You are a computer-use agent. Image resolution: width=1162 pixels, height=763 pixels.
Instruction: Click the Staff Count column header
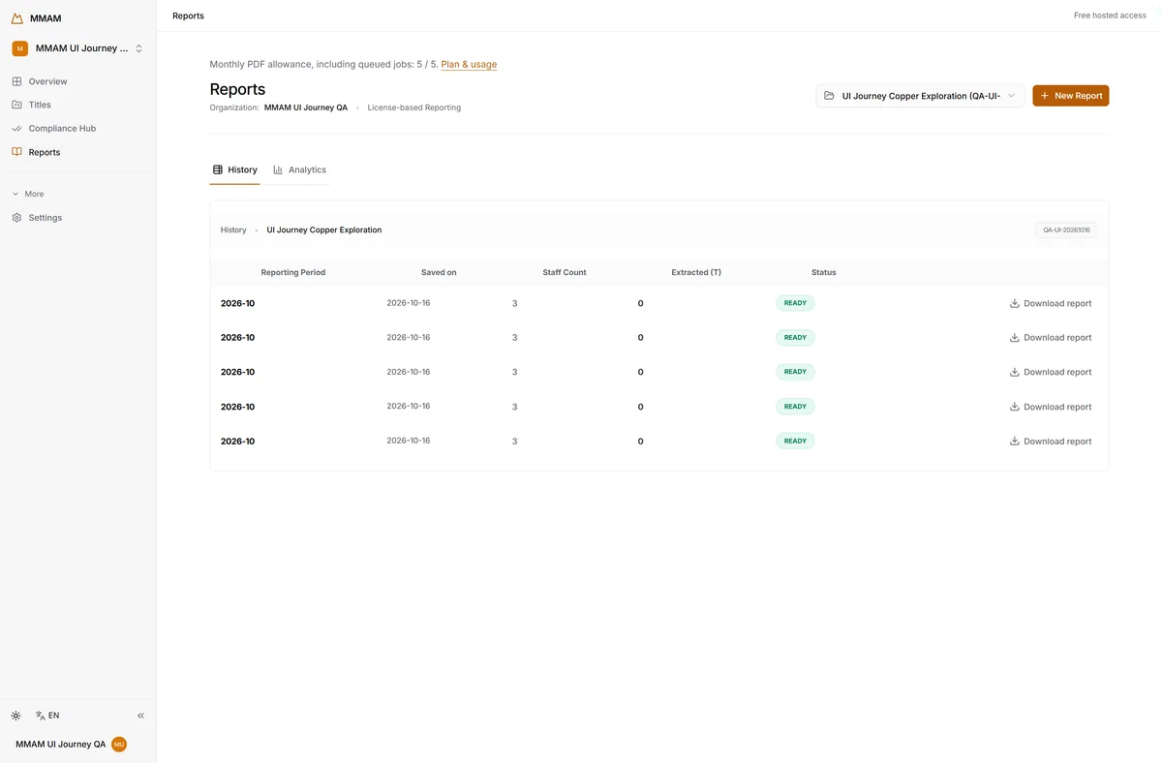(x=565, y=273)
